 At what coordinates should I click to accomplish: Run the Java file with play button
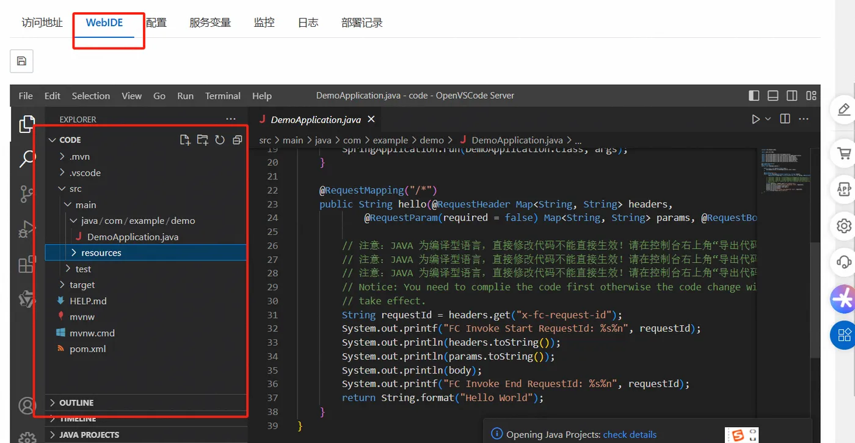(756, 119)
